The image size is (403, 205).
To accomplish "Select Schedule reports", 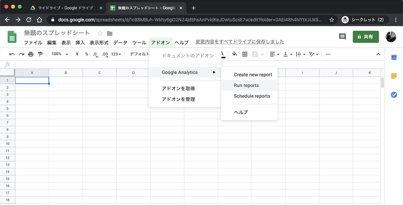I will [x=249, y=96].
